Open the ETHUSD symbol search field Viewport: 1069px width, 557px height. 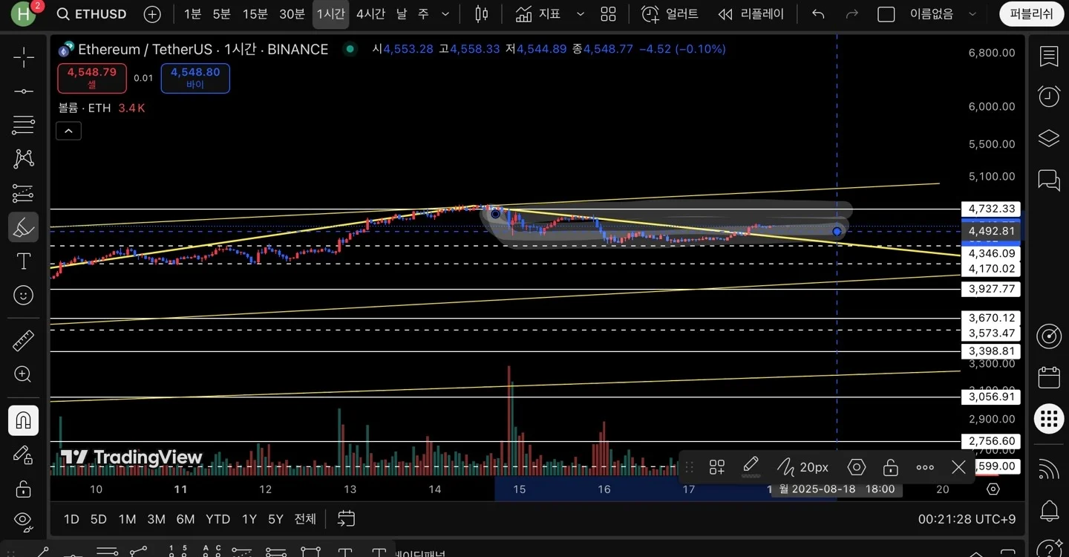coord(91,14)
